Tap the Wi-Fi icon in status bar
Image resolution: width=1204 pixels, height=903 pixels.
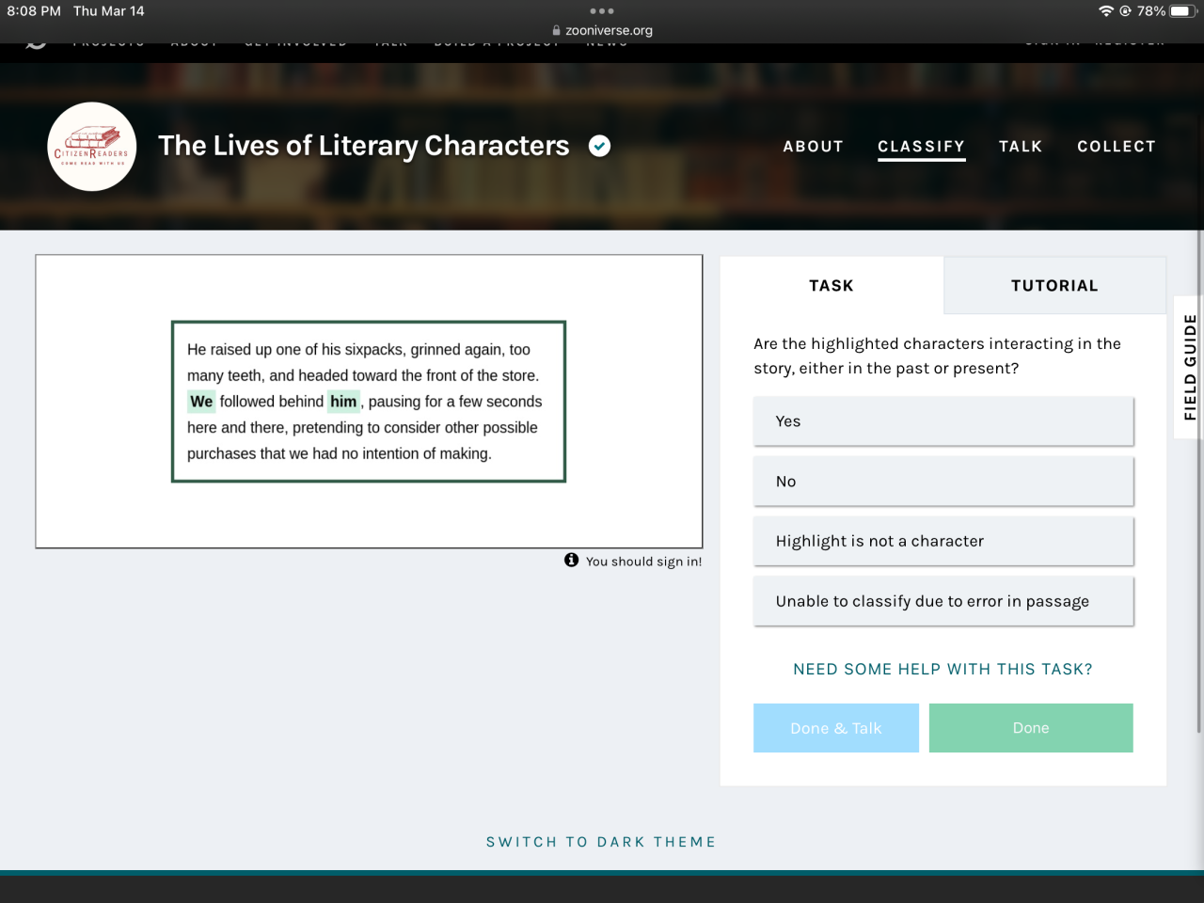click(1105, 11)
